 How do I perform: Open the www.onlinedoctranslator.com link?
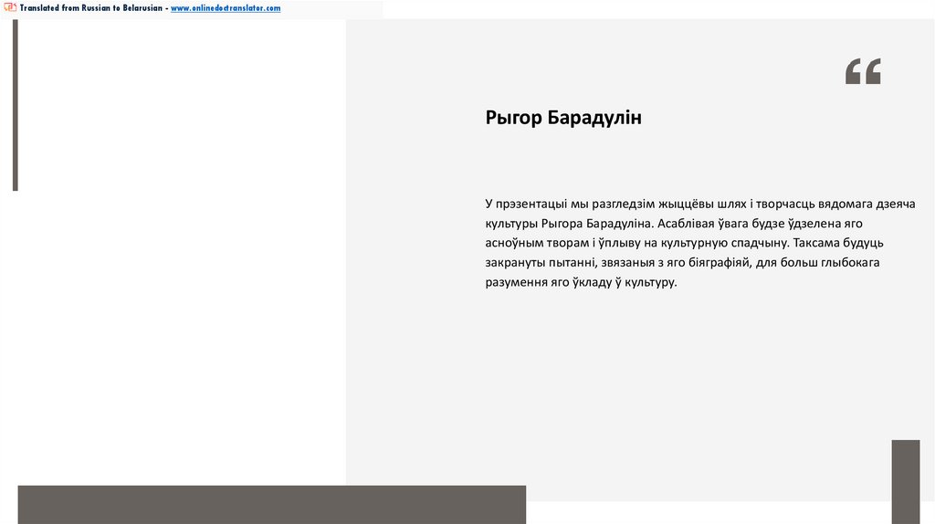pyautogui.click(x=226, y=8)
